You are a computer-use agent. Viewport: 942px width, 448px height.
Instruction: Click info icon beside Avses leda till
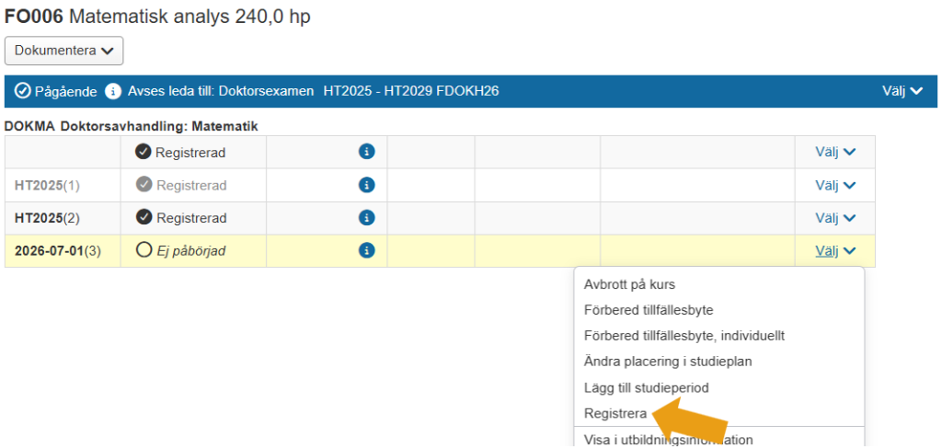(112, 91)
